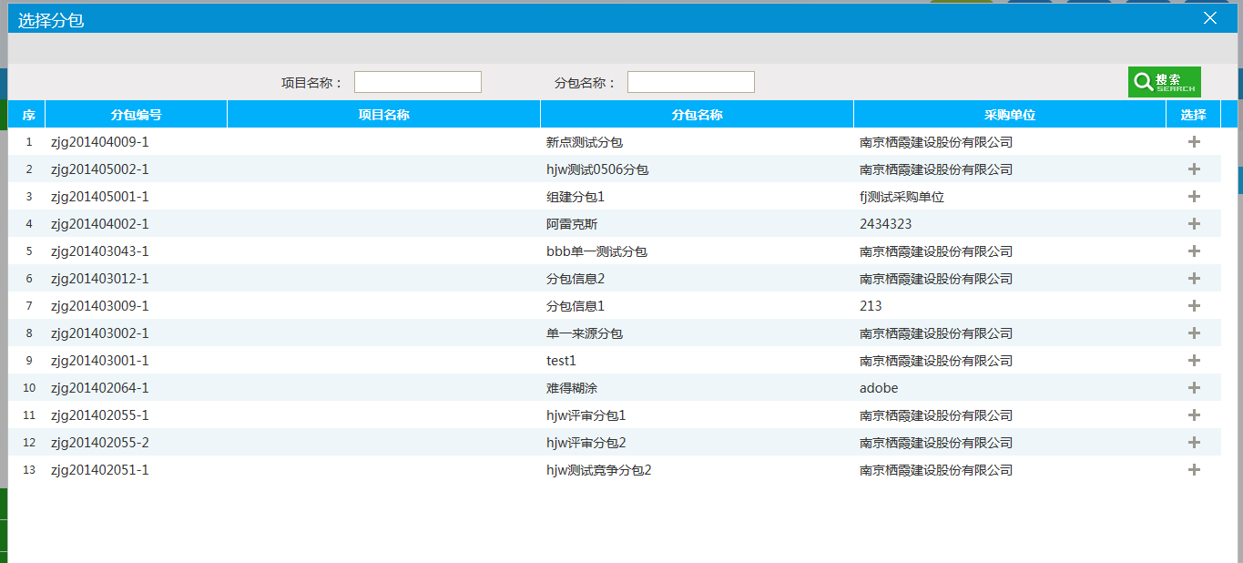
Task: Add bbb单一测试分包 with the plus icon
Action: pyautogui.click(x=1193, y=251)
